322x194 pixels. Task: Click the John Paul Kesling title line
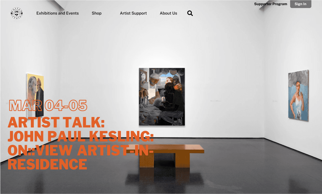coord(80,136)
